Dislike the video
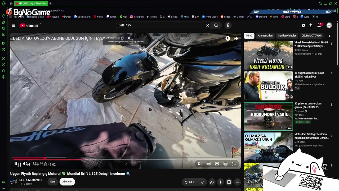 (x=202, y=182)
